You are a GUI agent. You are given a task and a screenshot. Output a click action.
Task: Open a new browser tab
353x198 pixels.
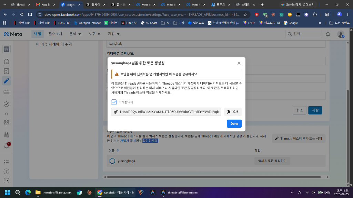click(x=262, y=4)
